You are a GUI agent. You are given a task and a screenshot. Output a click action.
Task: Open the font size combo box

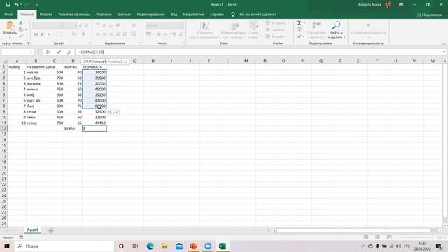coord(70,25)
